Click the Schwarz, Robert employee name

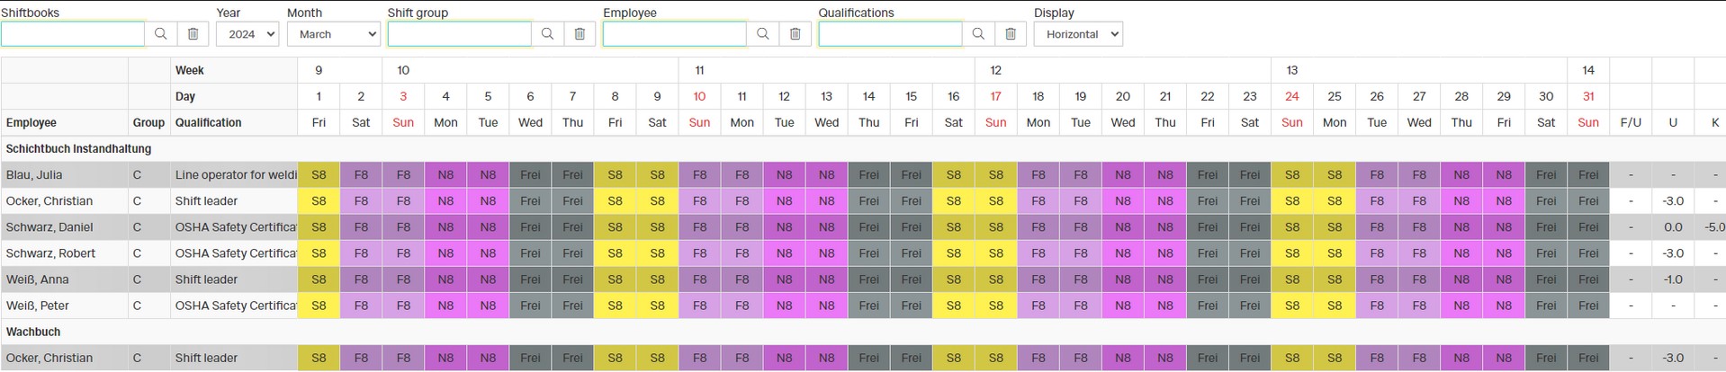coord(50,253)
